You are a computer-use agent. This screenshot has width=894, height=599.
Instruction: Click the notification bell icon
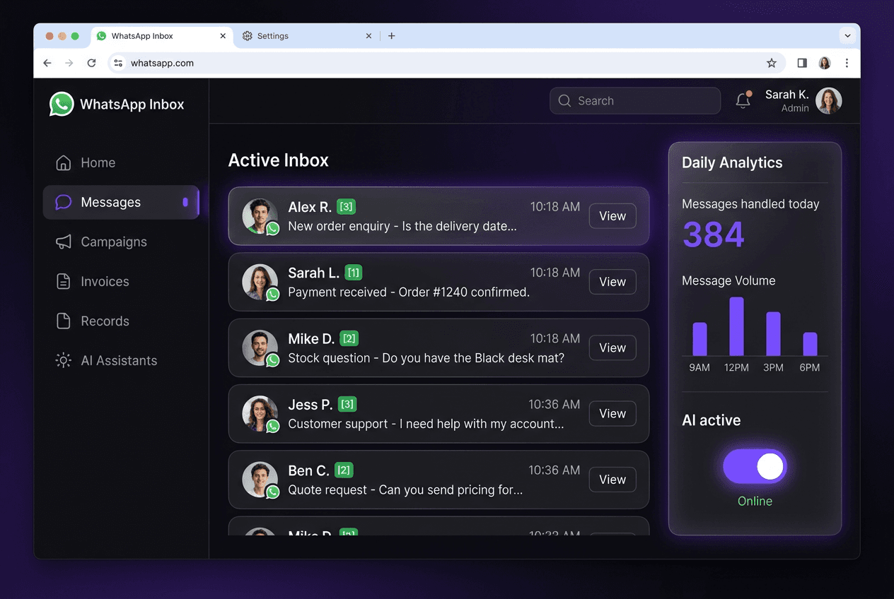tap(743, 100)
